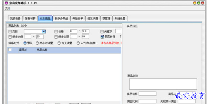The width and height of the screenshot is (207, 104).
Task: Click the 佣金比例 minimum field showing 1
Action: [x=27, y=37]
